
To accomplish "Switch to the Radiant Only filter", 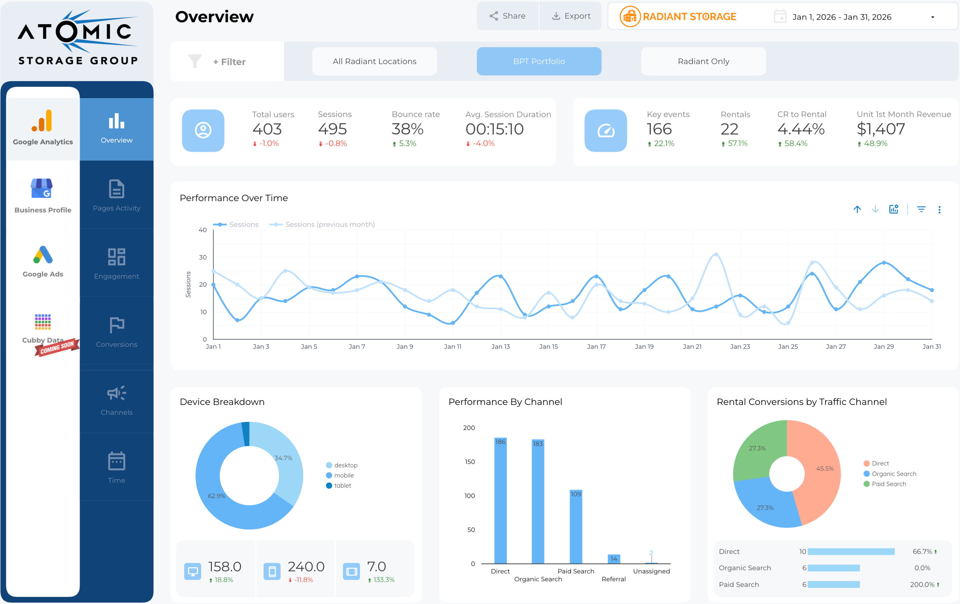I will [703, 61].
